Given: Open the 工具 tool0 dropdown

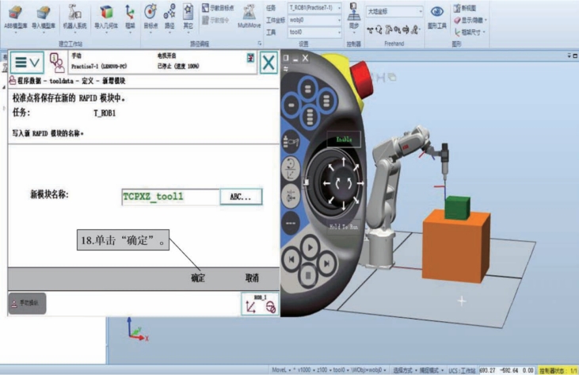Looking at the screenshot, I should coord(314,33).
